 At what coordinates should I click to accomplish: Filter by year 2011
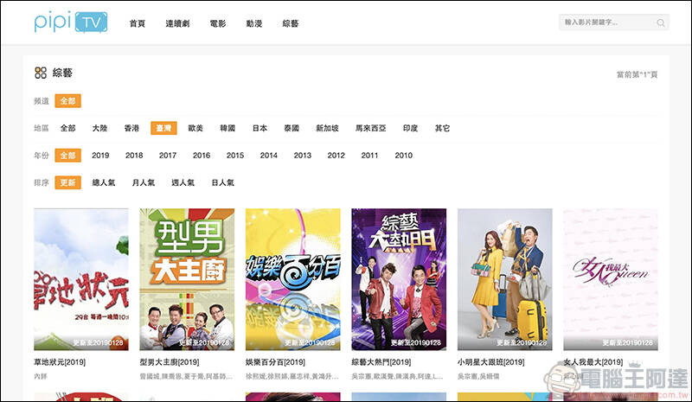coord(370,156)
